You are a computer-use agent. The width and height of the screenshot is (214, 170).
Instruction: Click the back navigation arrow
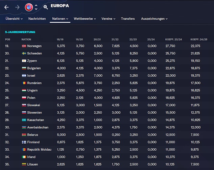[6, 7]
